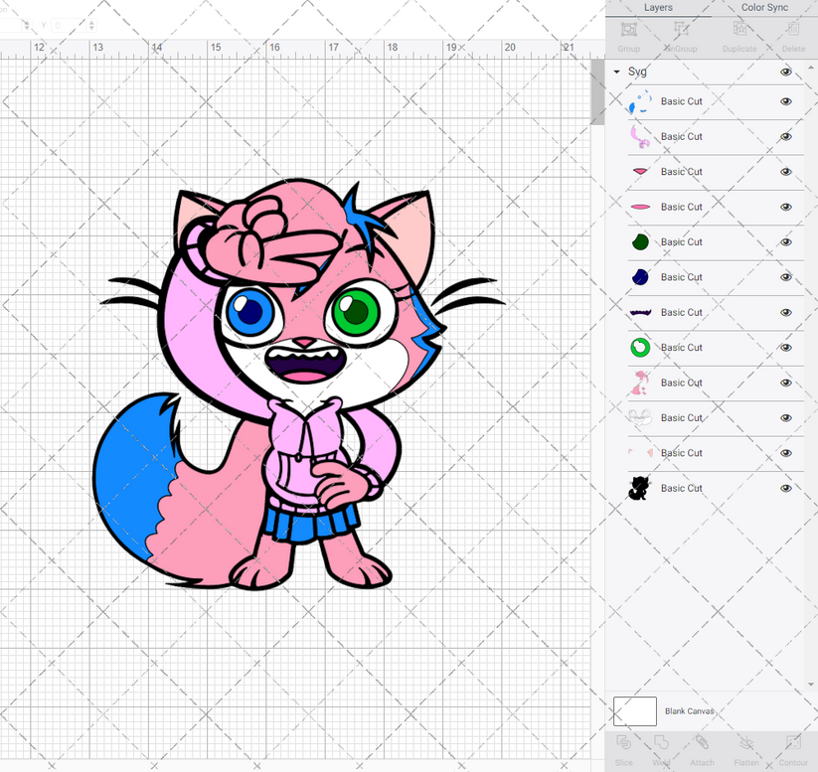
Task: Click the Blank Canvas color swatch
Action: [x=636, y=711]
